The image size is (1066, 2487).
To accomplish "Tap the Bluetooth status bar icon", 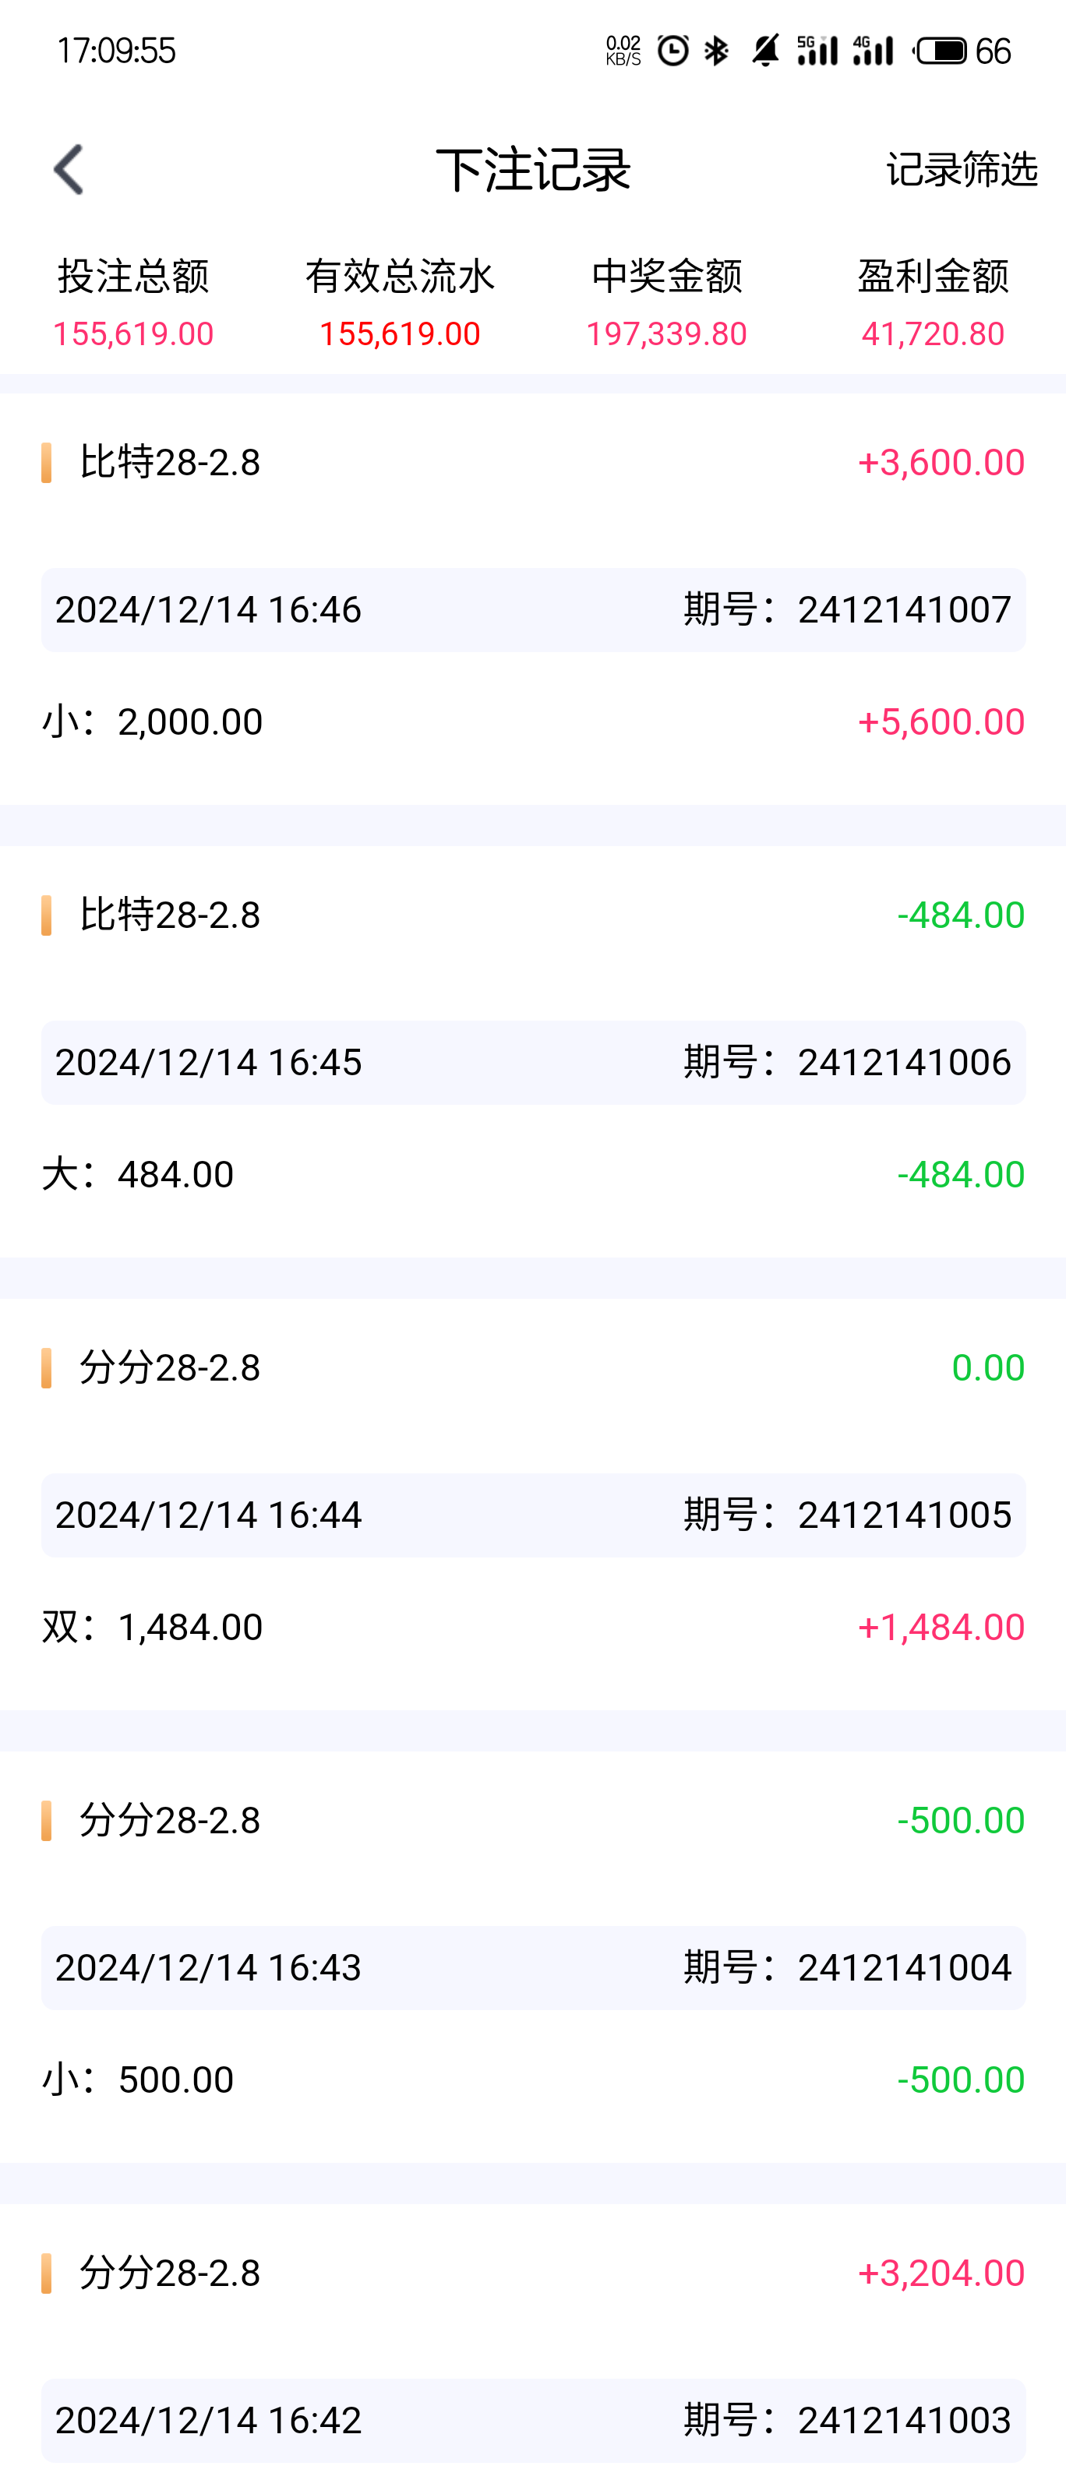I will [716, 50].
